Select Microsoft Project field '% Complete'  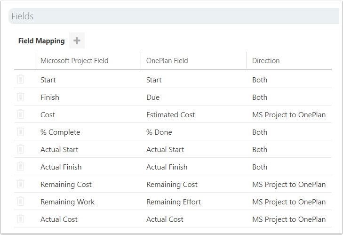(x=60, y=132)
